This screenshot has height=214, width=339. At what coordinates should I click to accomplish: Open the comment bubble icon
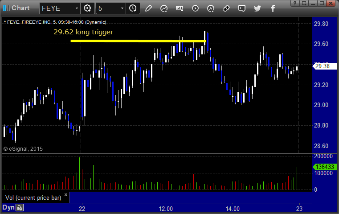click(x=242, y=8)
